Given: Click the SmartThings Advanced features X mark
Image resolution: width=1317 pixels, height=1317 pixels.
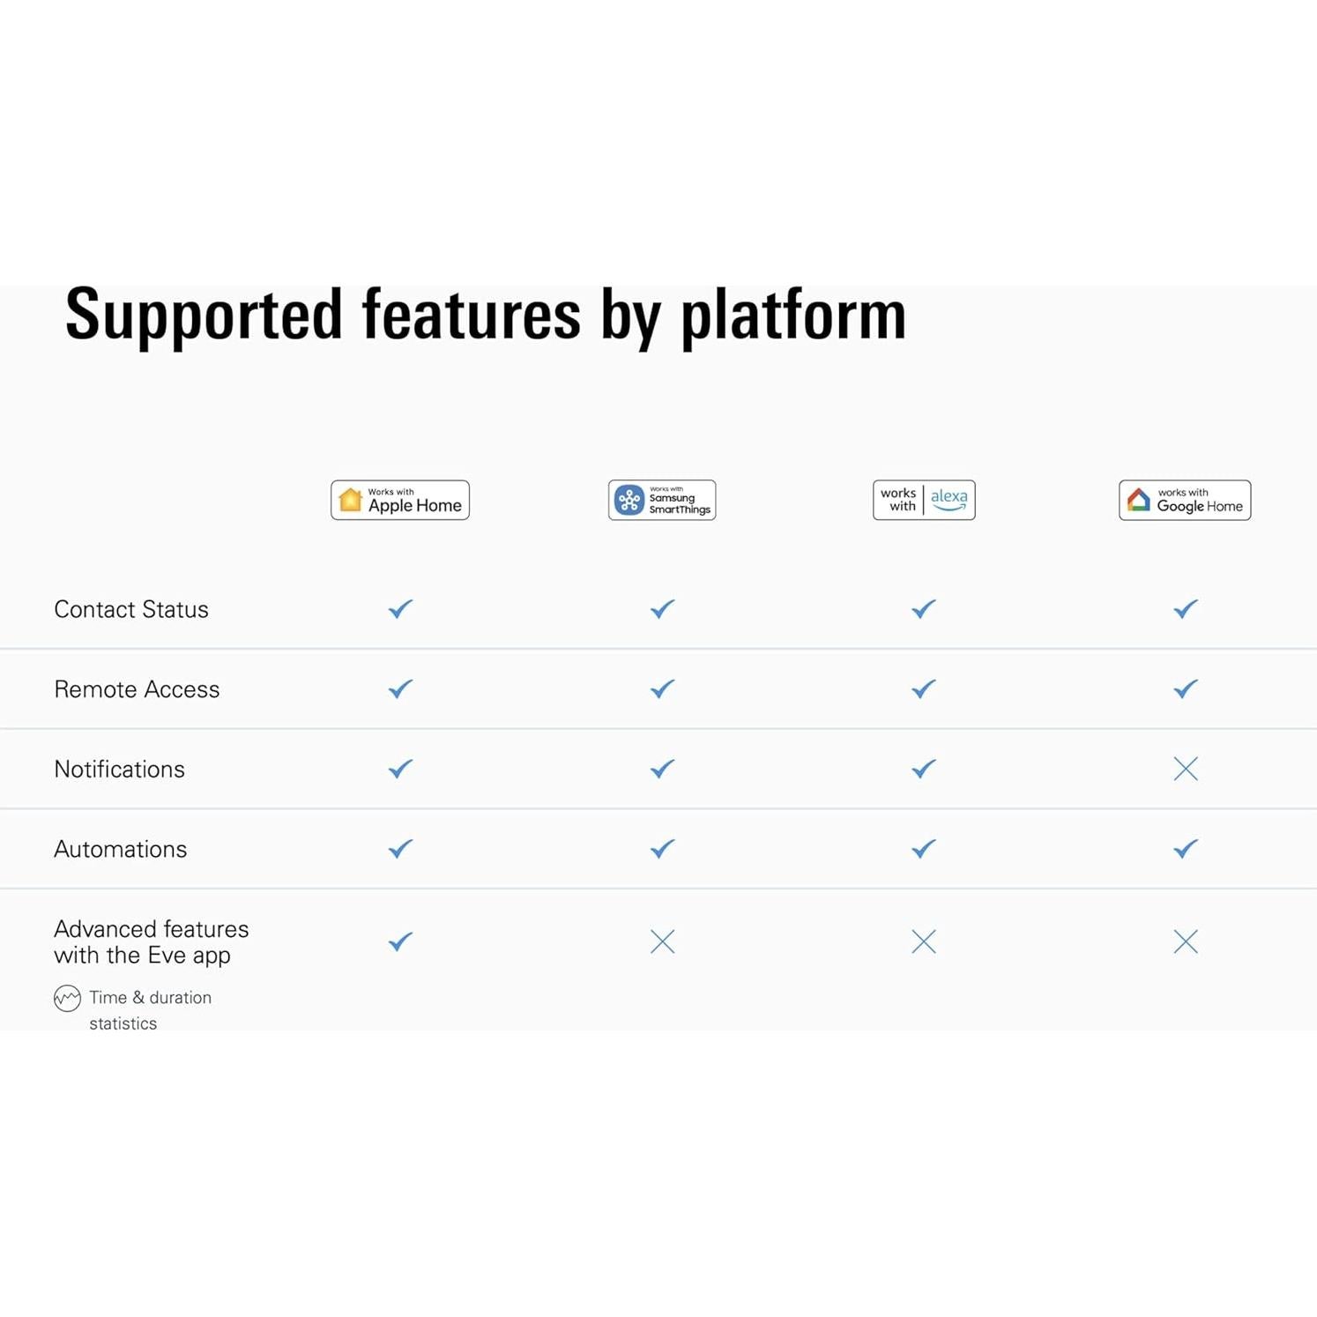Looking at the screenshot, I should (x=662, y=941).
